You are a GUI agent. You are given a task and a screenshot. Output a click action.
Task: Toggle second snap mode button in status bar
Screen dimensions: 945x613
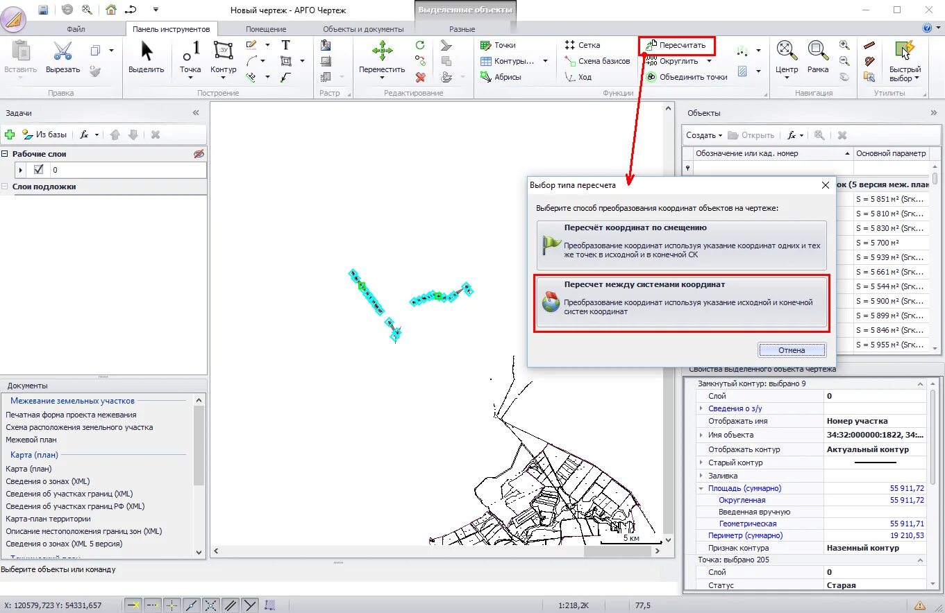[153, 605]
